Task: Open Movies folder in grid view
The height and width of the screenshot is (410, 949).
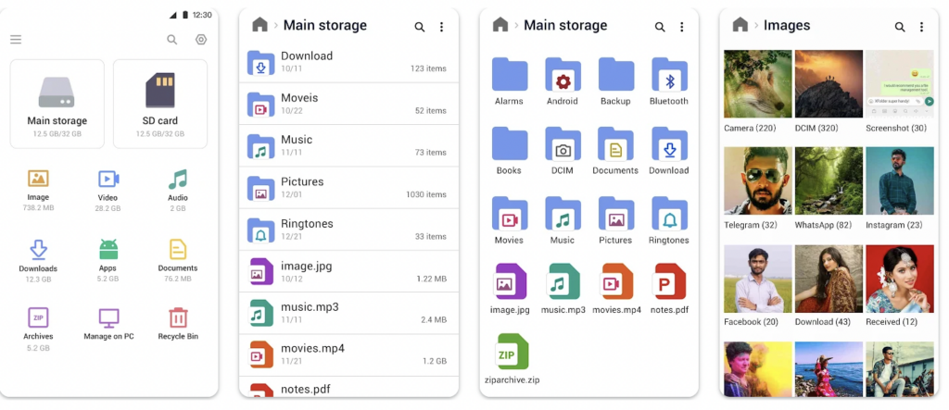Action: 509,220
